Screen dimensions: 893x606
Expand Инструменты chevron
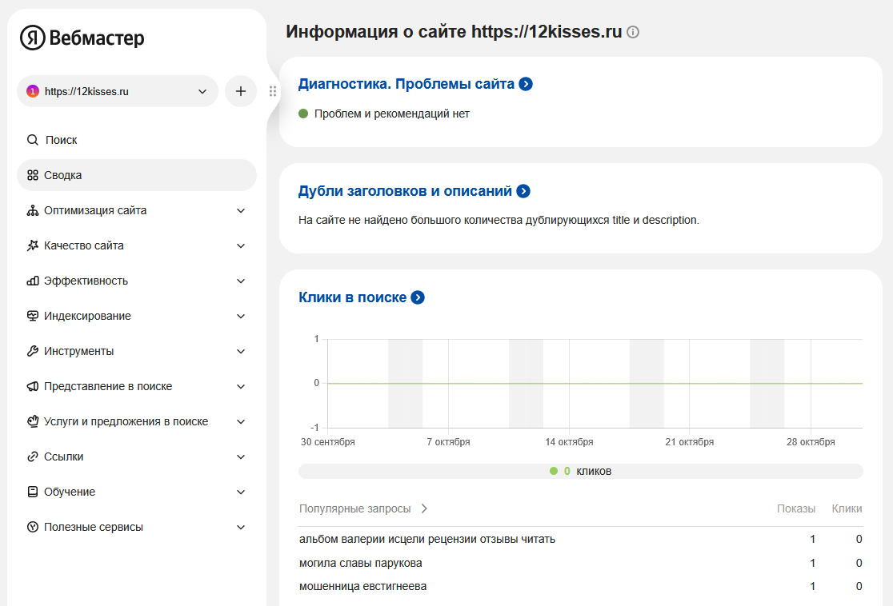point(241,351)
